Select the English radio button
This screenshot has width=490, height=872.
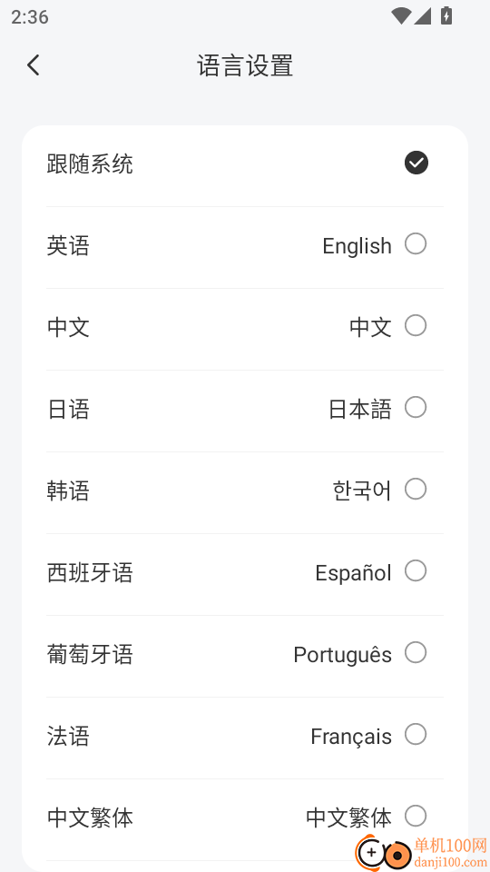pos(416,244)
